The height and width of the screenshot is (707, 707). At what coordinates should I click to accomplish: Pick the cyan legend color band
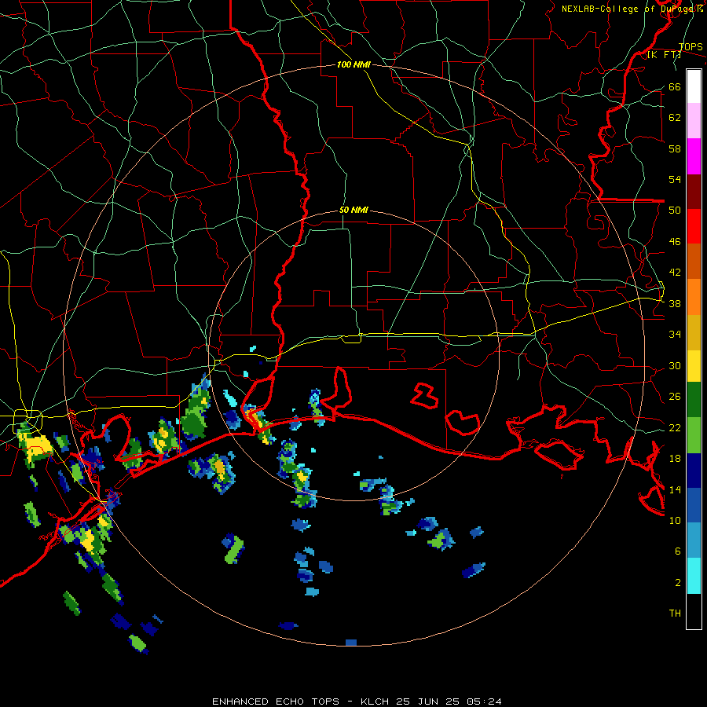[x=694, y=576]
